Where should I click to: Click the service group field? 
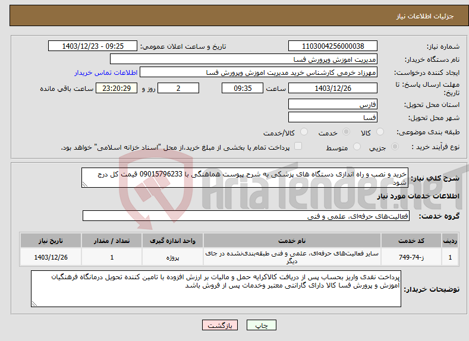246,216
